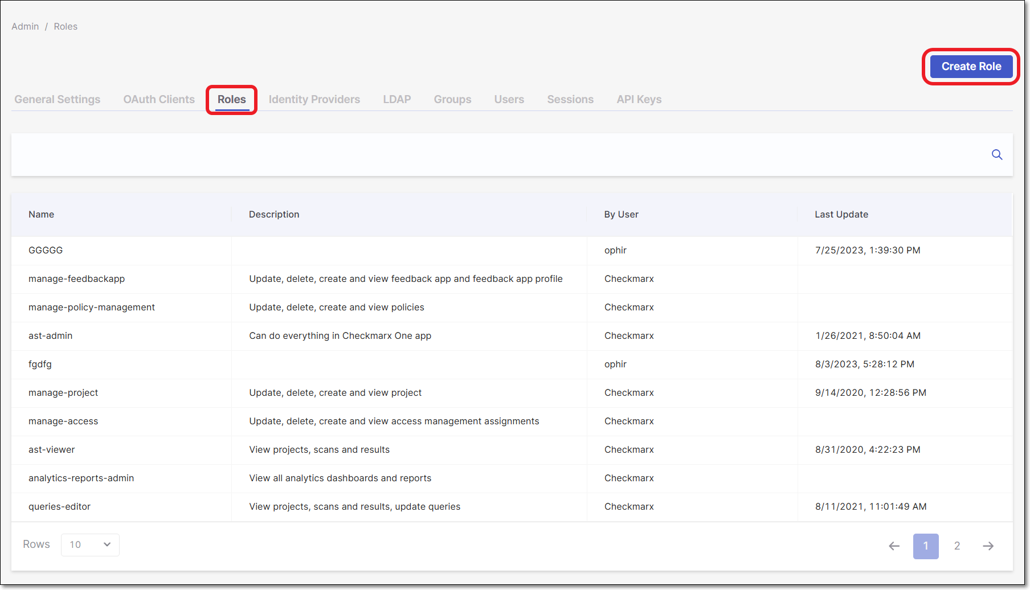Open the manage-access role
This screenshot has width=1030, height=590.
(x=63, y=421)
